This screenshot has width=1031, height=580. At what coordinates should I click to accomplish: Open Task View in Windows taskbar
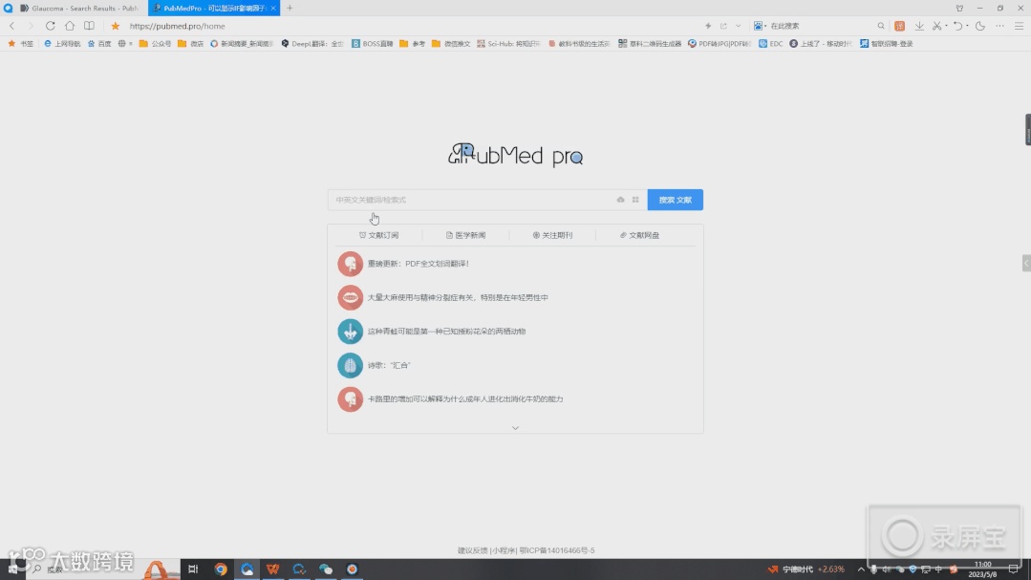point(193,569)
